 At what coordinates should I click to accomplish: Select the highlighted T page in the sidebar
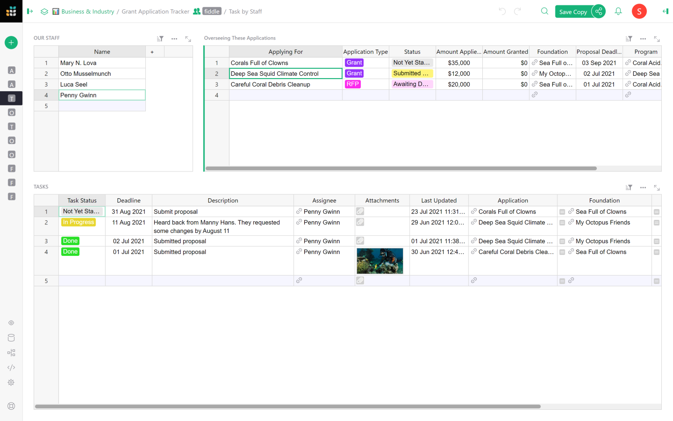pyautogui.click(x=11, y=98)
